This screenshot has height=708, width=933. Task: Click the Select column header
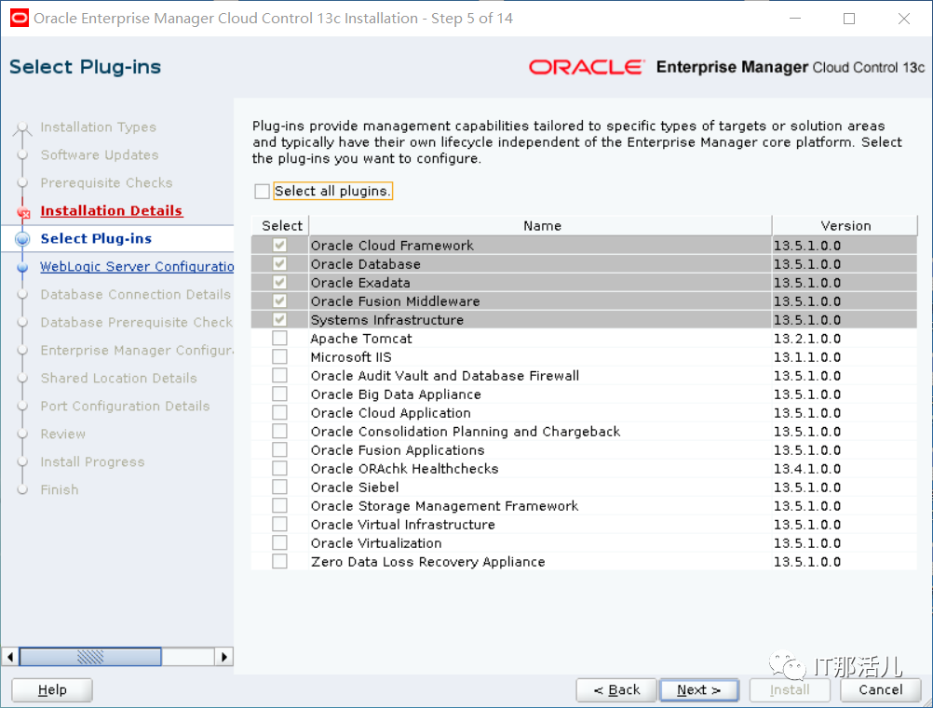tap(281, 226)
